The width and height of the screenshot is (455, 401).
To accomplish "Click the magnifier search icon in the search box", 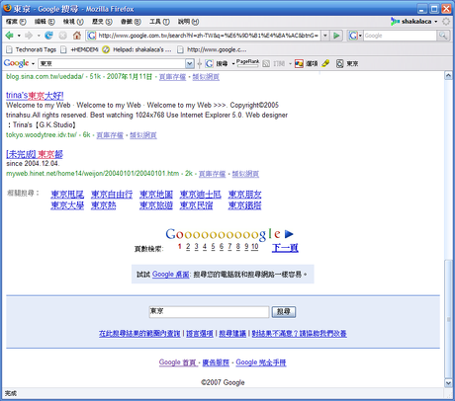I will pyautogui.click(x=443, y=36).
